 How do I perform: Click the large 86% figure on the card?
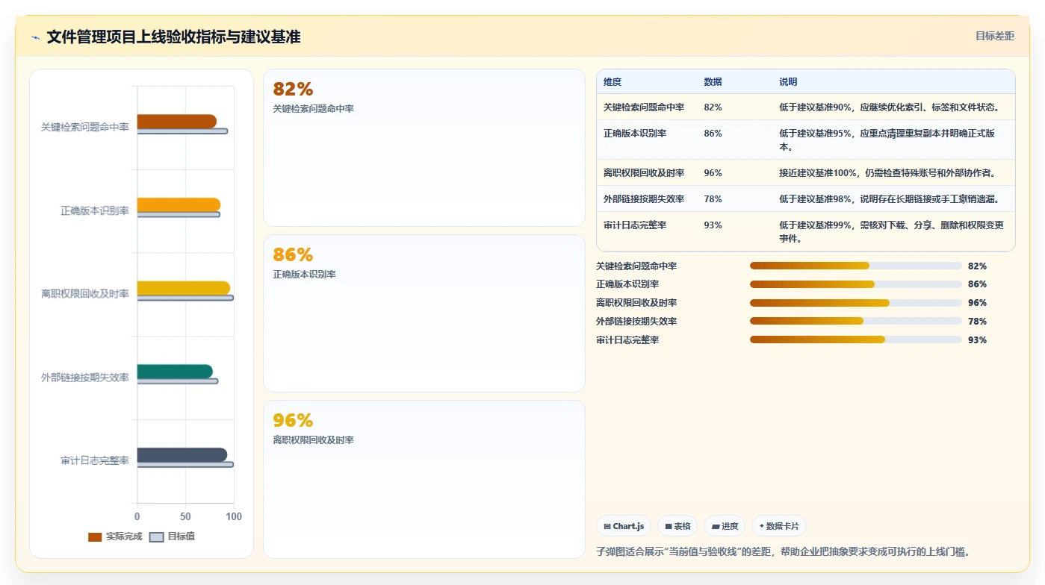[x=293, y=255]
